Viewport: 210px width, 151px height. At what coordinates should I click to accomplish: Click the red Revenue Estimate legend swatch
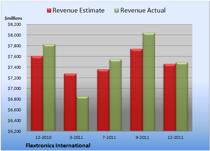point(49,10)
